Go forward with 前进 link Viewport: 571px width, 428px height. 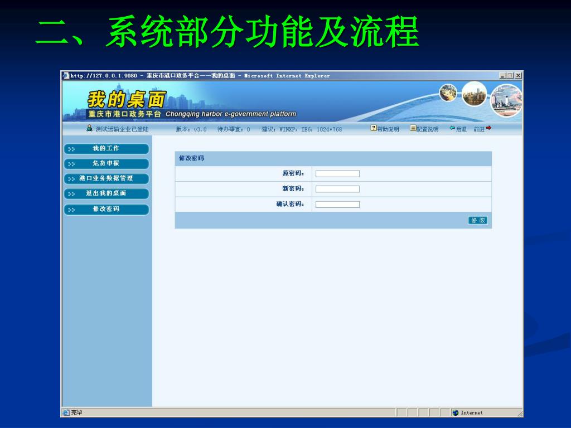tap(479, 129)
